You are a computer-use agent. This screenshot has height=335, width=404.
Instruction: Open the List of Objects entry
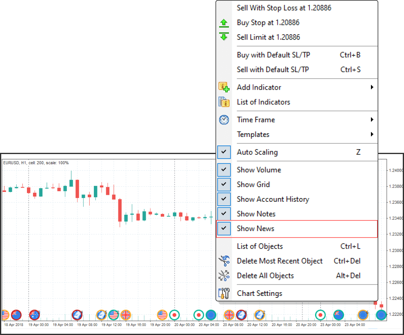coord(260,246)
